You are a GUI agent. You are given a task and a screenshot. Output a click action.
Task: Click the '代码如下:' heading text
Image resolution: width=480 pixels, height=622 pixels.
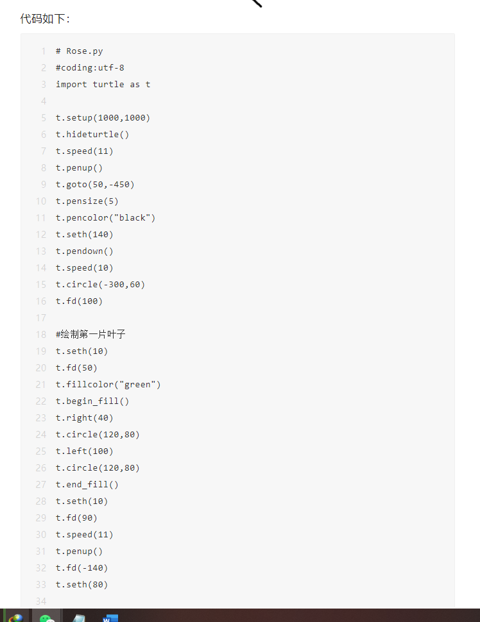coord(45,19)
